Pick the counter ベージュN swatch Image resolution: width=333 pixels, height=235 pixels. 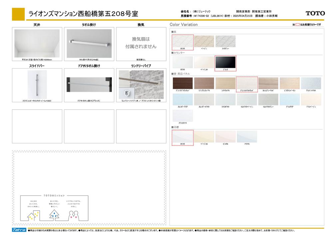[204, 62]
